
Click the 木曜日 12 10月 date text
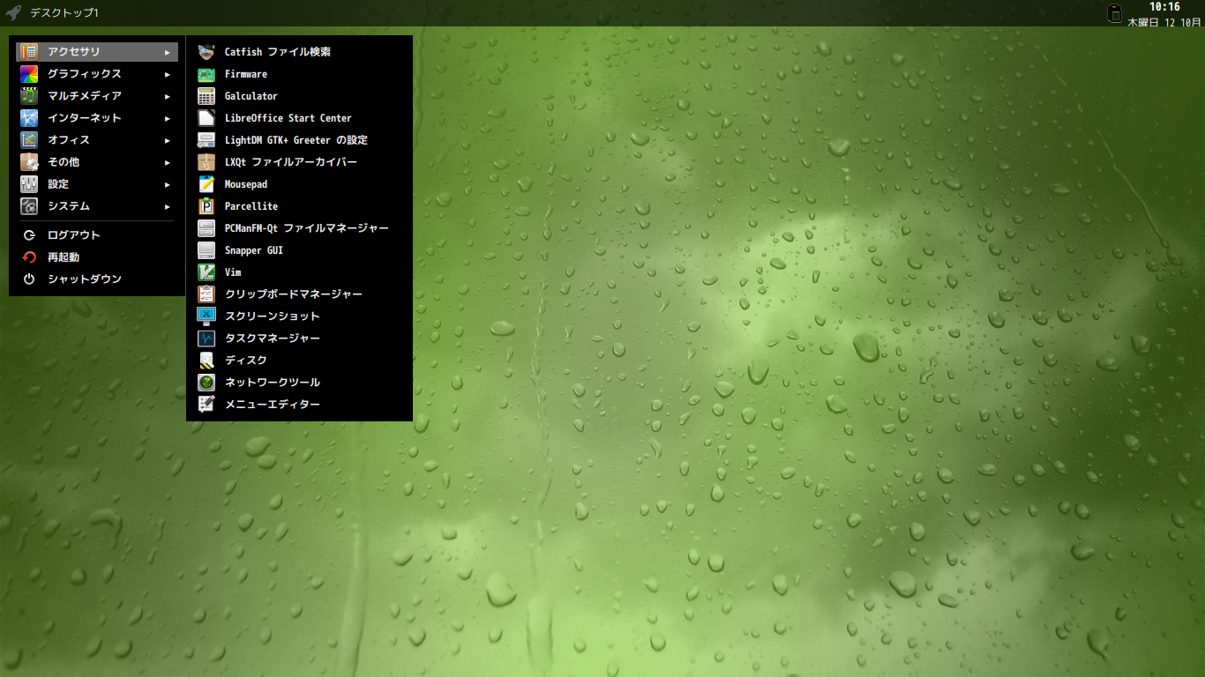pos(1164,22)
